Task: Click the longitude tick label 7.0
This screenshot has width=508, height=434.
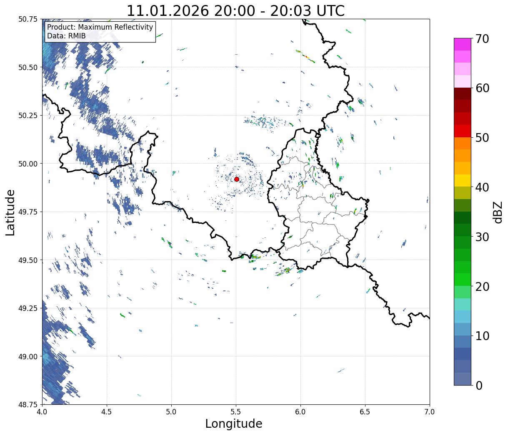Action: [430, 411]
